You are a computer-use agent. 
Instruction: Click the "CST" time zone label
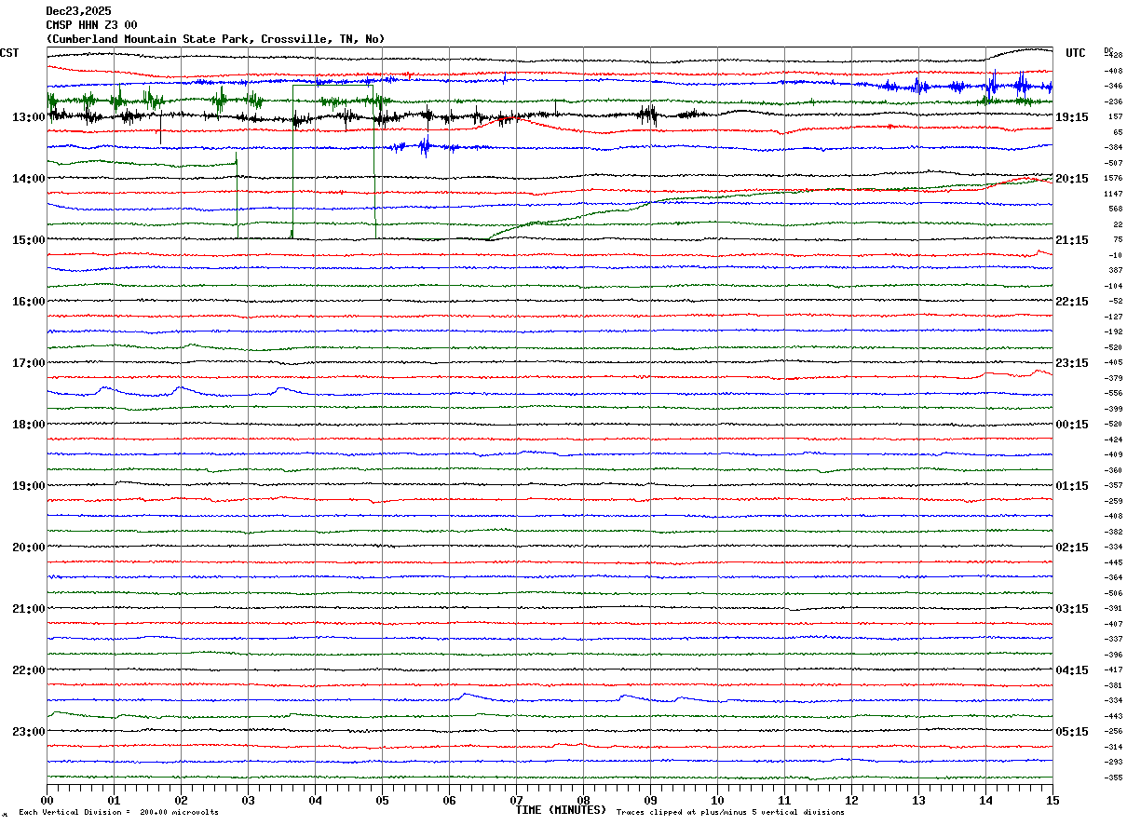coord(9,53)
